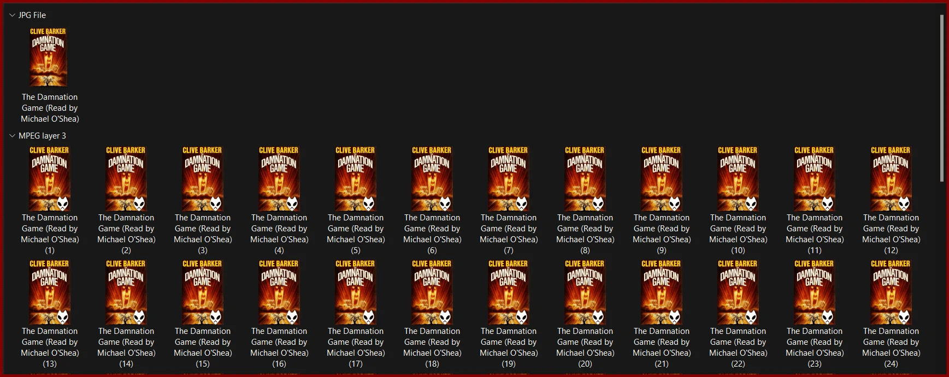
Task: Collapse the JPG File group
Action: (12, 15)
